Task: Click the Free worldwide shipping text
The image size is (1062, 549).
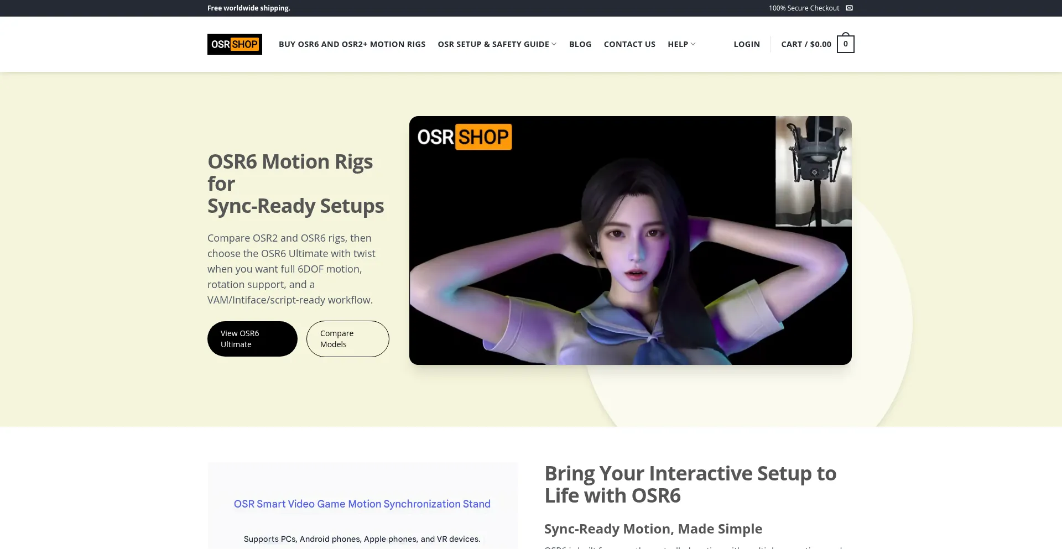Action: tap(249, 8)
